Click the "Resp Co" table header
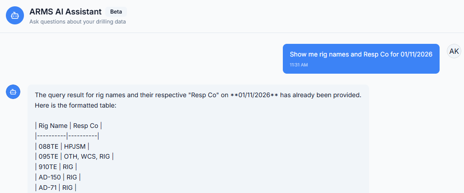464x193 pixels. tap(86, 126)
